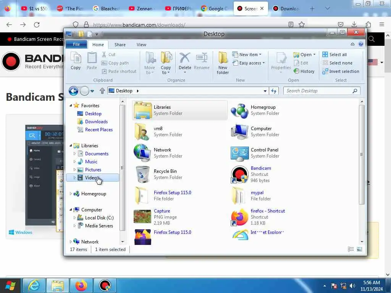This screenshot has width=391, height=293.
Task: Click Select all in ribbon
Action: click(334, 55)
